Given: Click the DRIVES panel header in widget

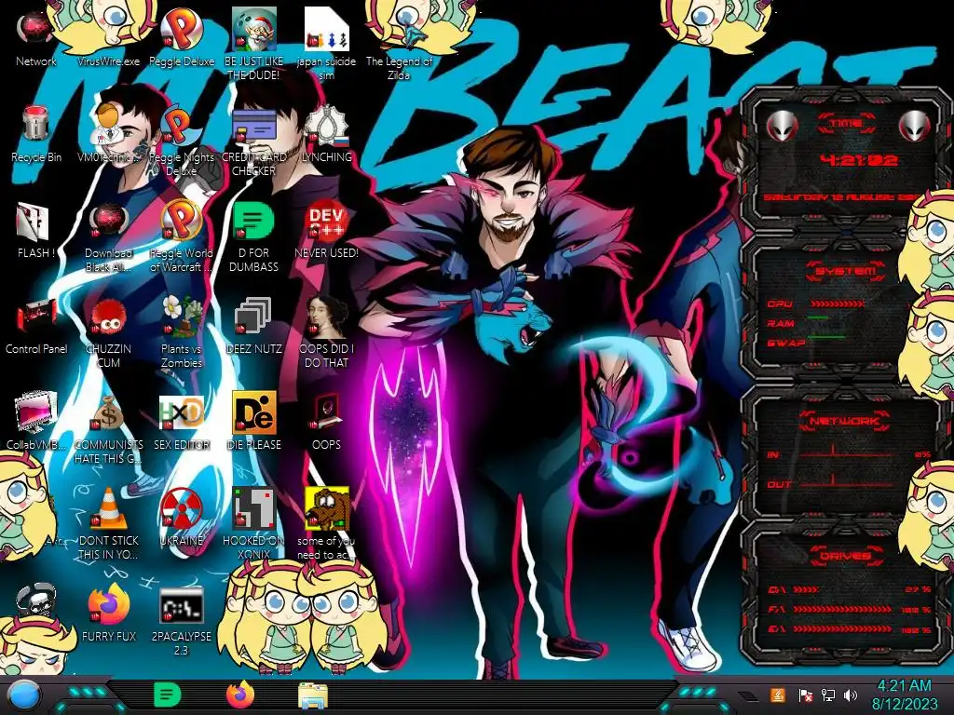Looking at the screenshot, I should 846,556.
